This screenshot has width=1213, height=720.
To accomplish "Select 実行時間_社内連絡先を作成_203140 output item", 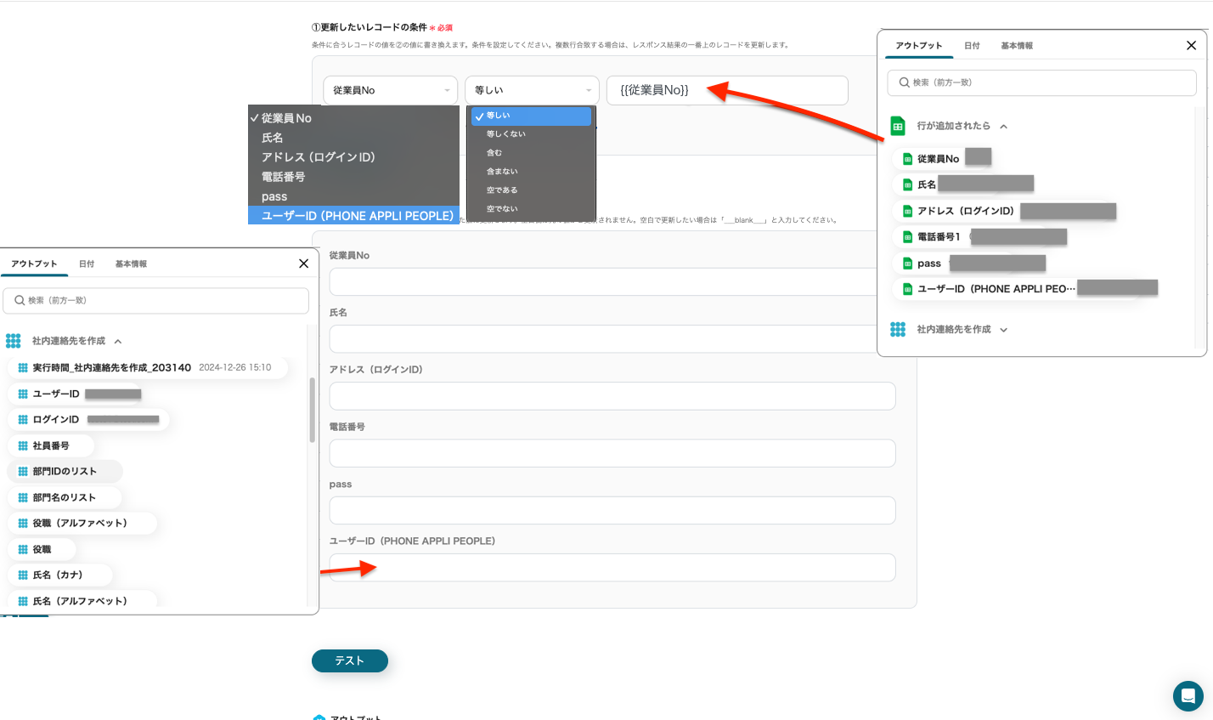I will pyautogui.click(x=147, y=368).
